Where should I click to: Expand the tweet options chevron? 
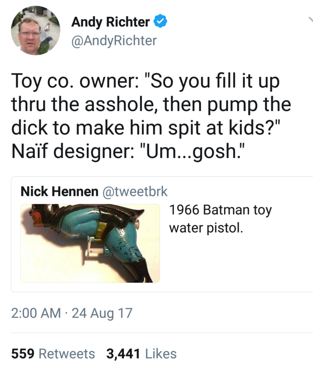pos(311,20)
